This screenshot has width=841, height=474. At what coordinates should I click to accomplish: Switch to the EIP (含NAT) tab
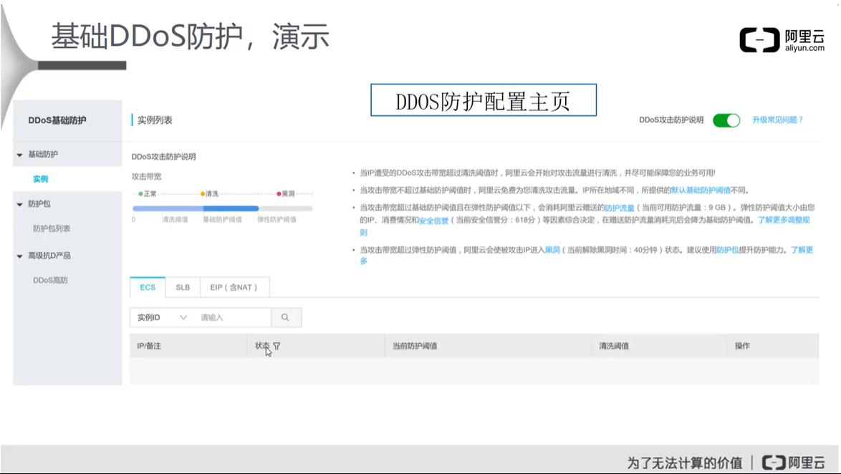[x=234, y=287]
